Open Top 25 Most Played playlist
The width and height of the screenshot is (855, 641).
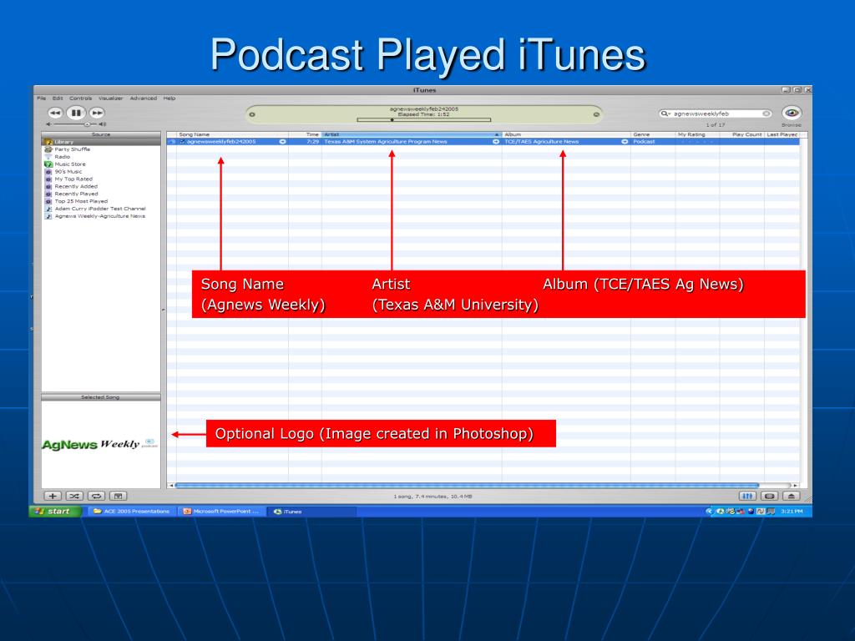coord(81,201)
